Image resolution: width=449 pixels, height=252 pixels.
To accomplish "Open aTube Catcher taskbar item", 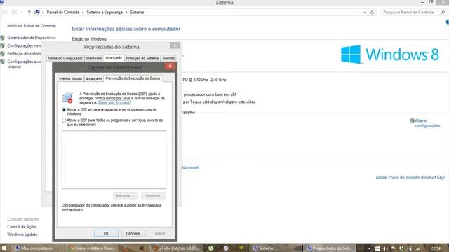I will click(x=175, y=248).
